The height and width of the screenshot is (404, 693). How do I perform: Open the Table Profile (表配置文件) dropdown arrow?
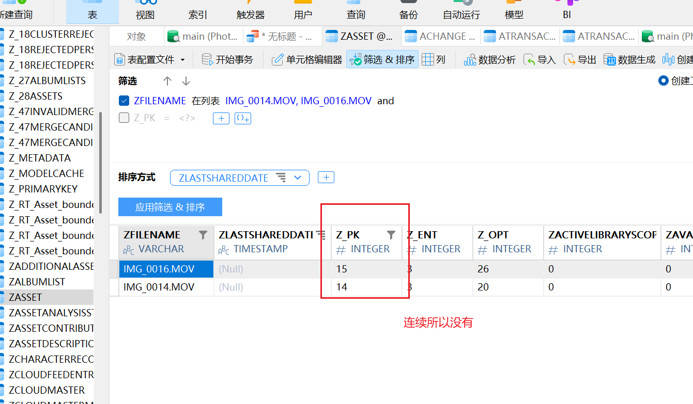182,60
